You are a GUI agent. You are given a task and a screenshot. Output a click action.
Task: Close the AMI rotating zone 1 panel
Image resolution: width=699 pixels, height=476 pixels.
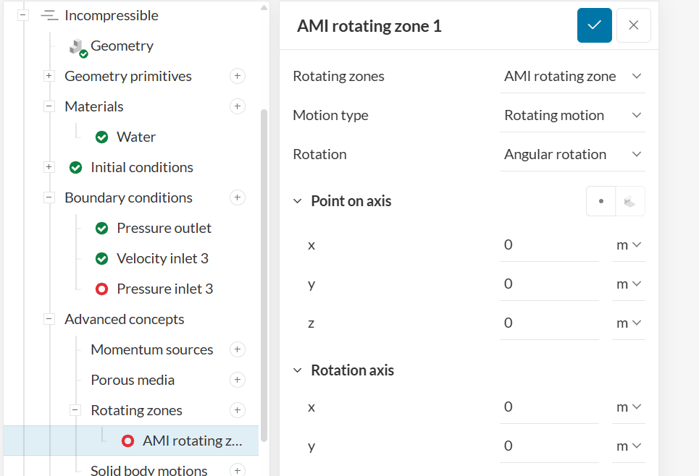point(634,25)
